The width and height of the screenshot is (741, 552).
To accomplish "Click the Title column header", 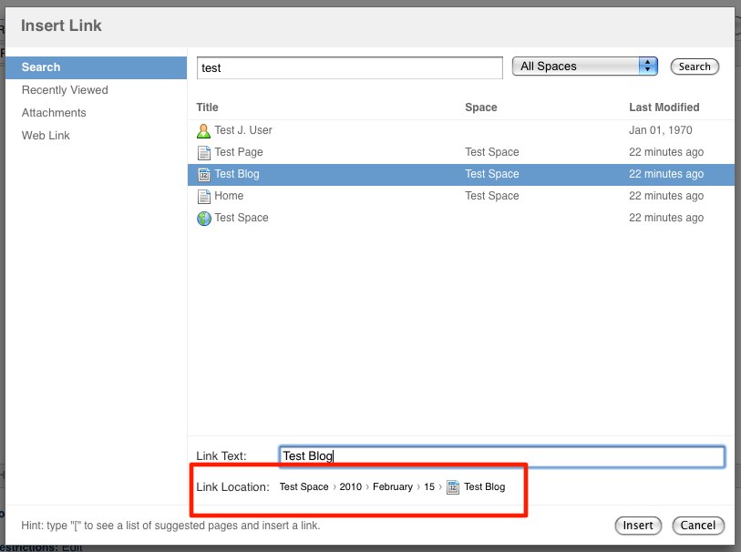I will tap(207, 107).
